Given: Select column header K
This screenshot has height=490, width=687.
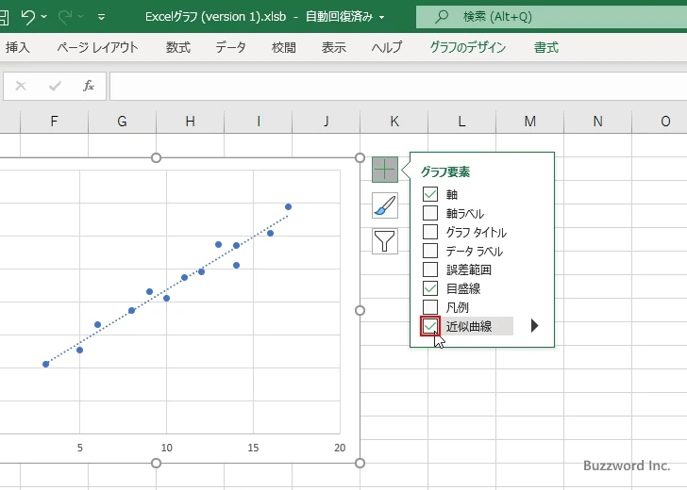Looking at the screenshot, I should (394, 121).
